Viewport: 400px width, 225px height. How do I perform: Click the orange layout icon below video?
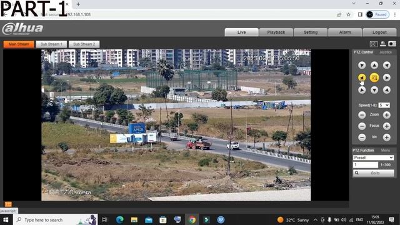coord(8,204)
